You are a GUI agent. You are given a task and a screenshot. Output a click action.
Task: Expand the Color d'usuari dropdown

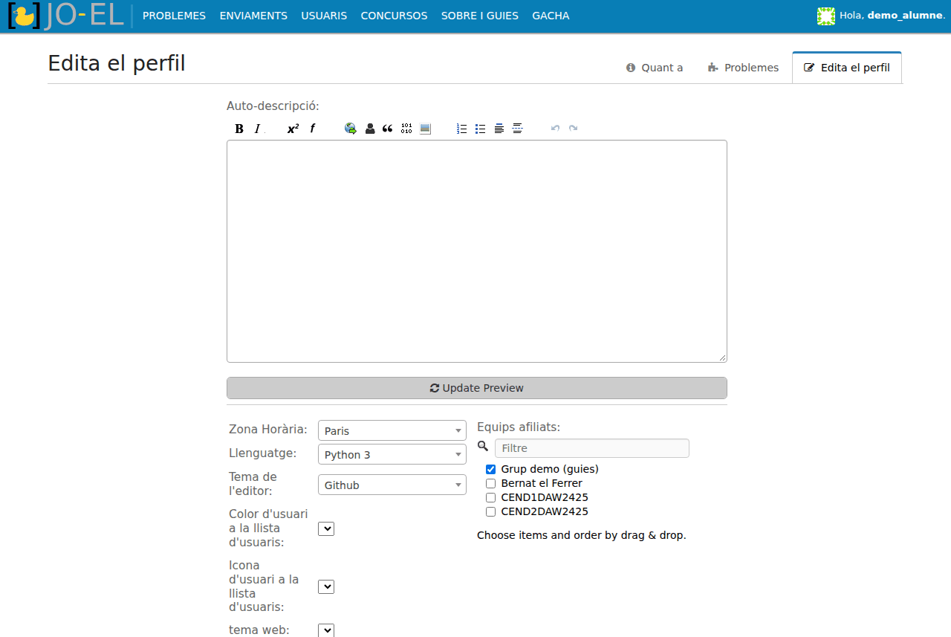tap(326, 528)
